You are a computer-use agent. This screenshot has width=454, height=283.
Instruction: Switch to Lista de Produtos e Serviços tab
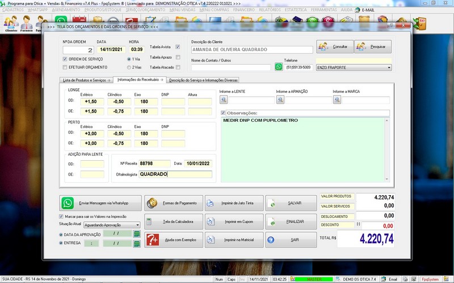[x=86, y=80]
